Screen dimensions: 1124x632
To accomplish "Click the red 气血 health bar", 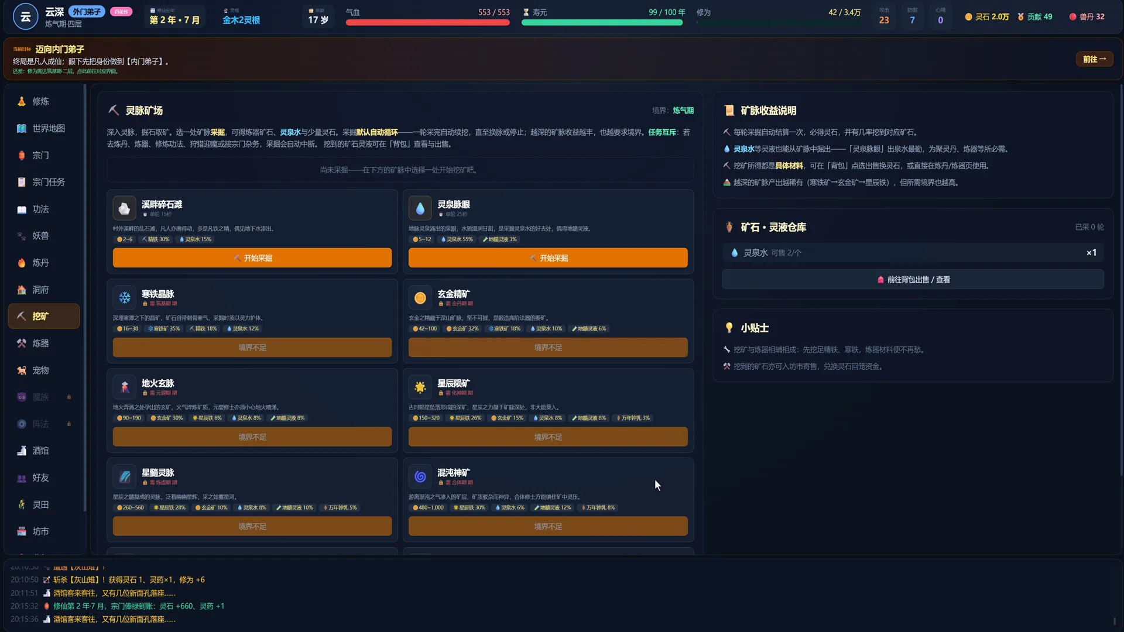I will pos(427,22).
